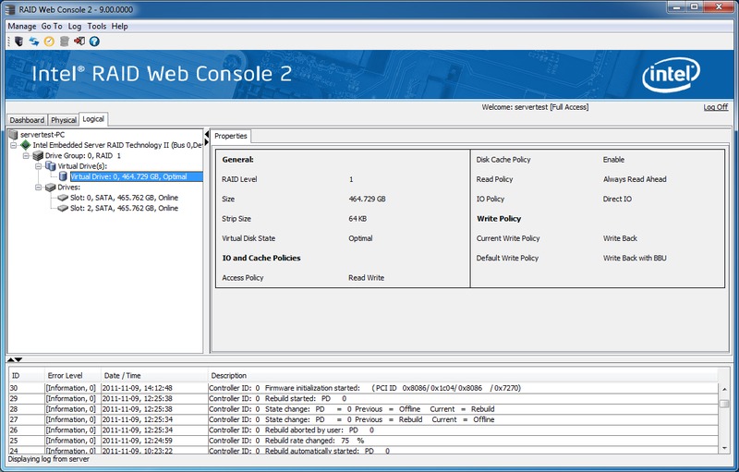
Task: Click the red exit-door toolbar icon
Action: (79, 41)
